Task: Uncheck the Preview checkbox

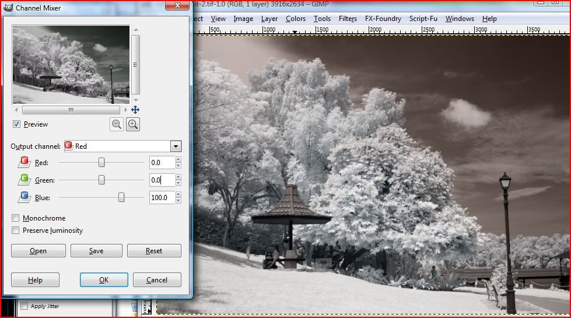Action: coord(16,124)
